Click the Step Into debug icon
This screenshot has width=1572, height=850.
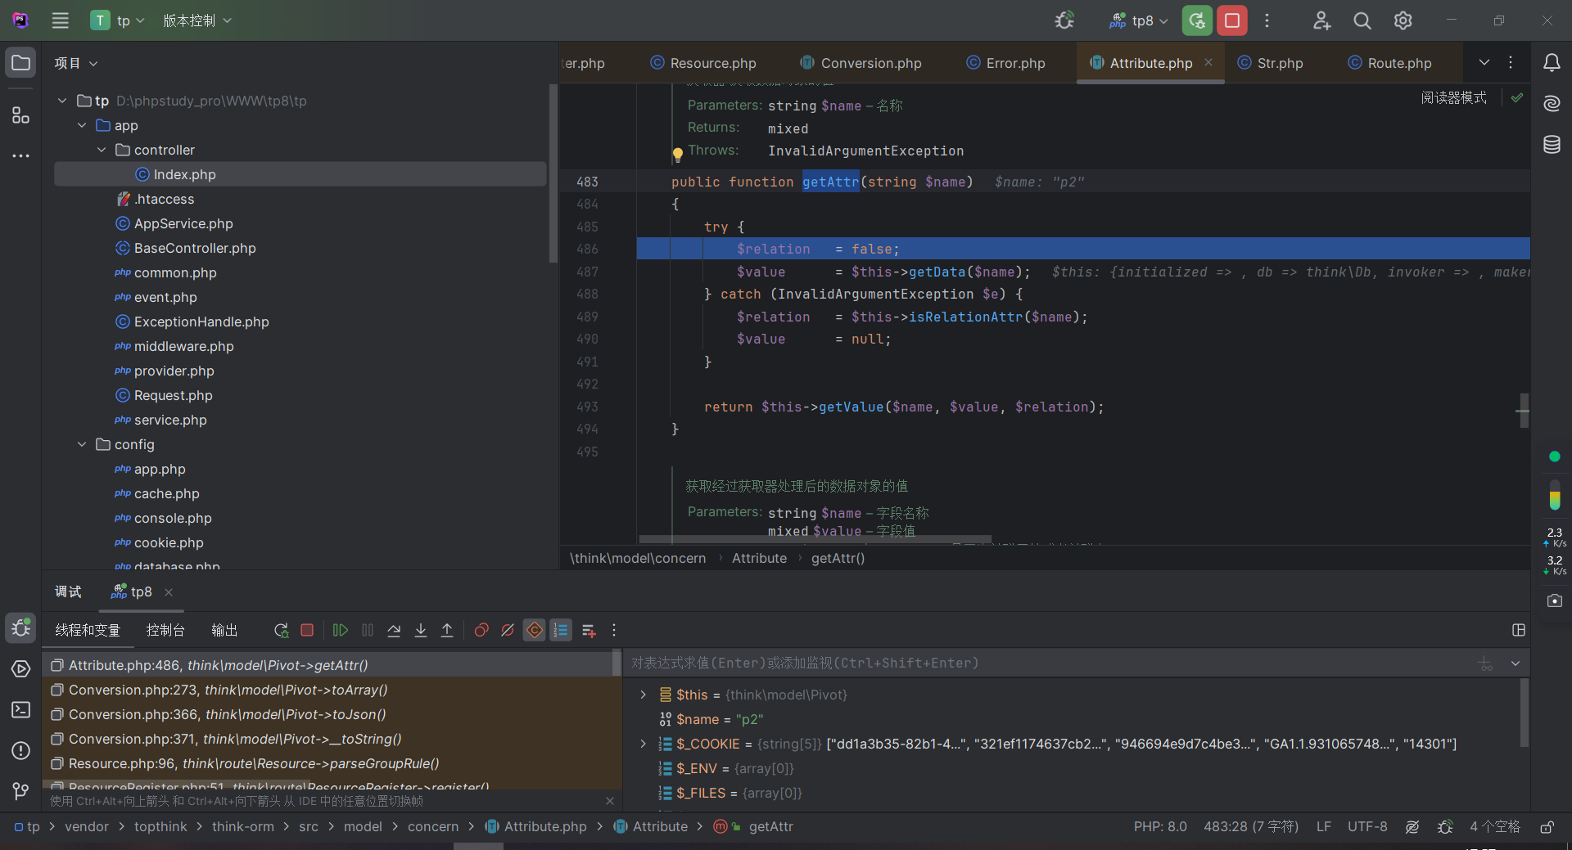point(421,630)
